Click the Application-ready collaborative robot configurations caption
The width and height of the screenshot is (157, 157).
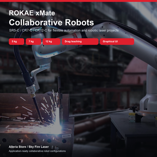pos(37,151)
